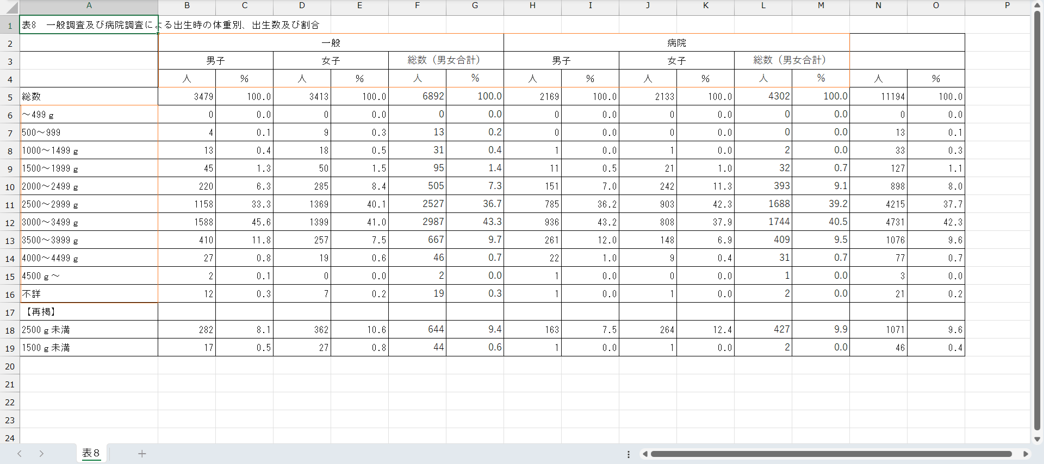Click the 一般 merged header cell
Image resolution: width=1044 pixels, height=464 pixels.
point(331,43)
